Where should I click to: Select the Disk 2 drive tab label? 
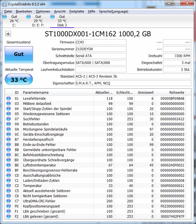pos(62,25)
